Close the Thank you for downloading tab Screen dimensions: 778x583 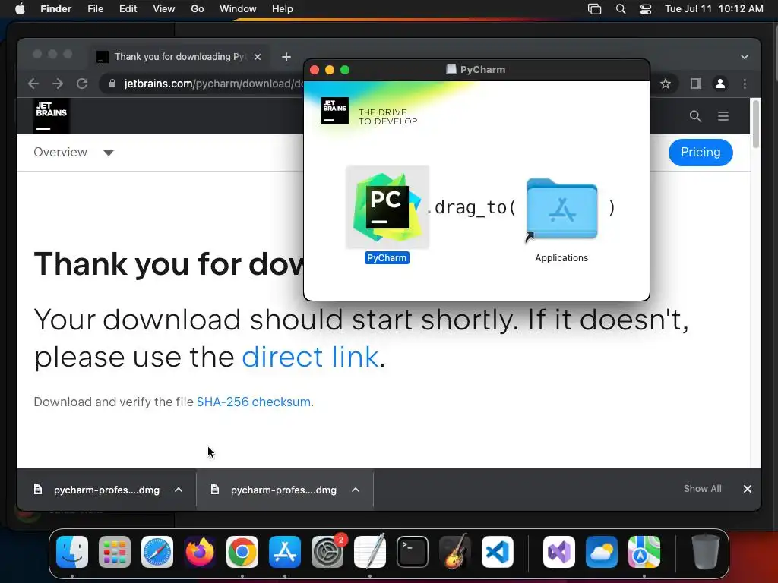[258, 57]
